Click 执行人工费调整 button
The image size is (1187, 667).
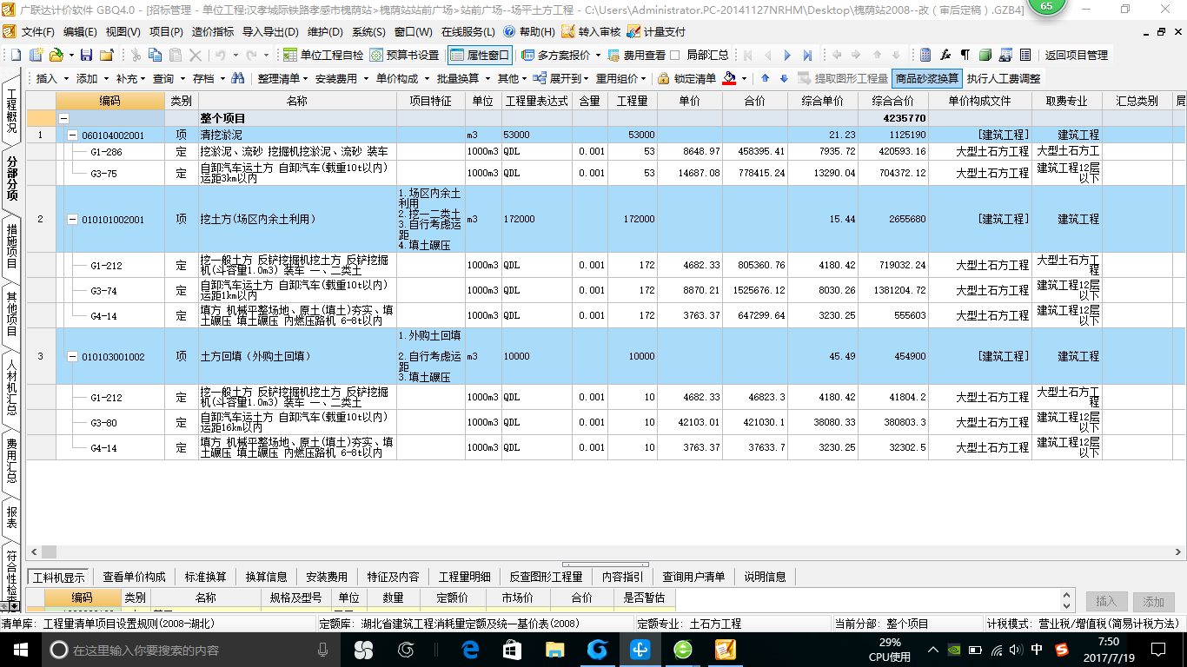pyautogui.click(x=1004, y=78)
